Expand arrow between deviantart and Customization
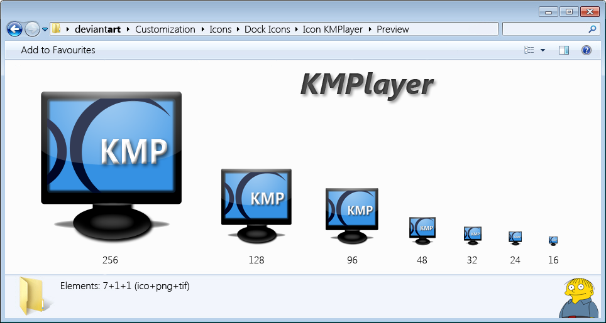Screen dimensions: 606x323 pyautogui.click(x=128, y=29)
